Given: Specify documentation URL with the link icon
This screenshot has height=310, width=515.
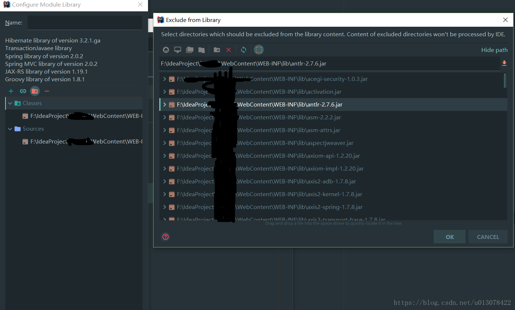Looking at the screenshot, I should pos(23,91).
